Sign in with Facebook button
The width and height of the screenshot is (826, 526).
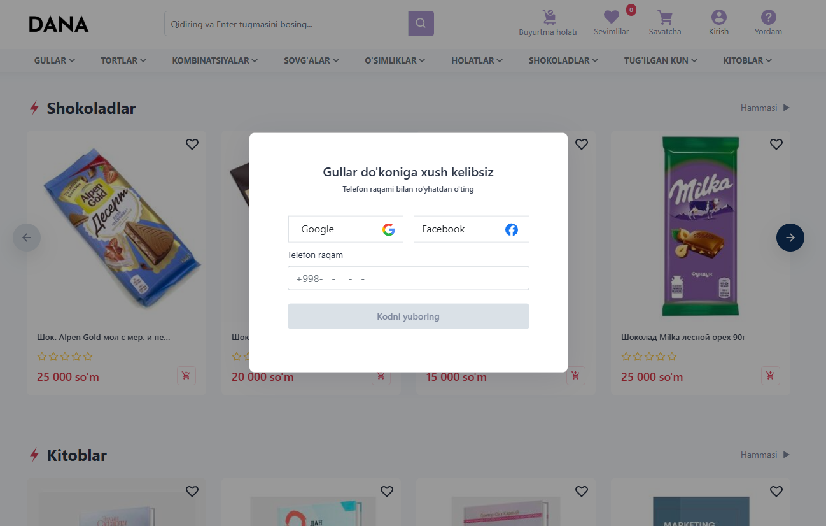[471, 229]
